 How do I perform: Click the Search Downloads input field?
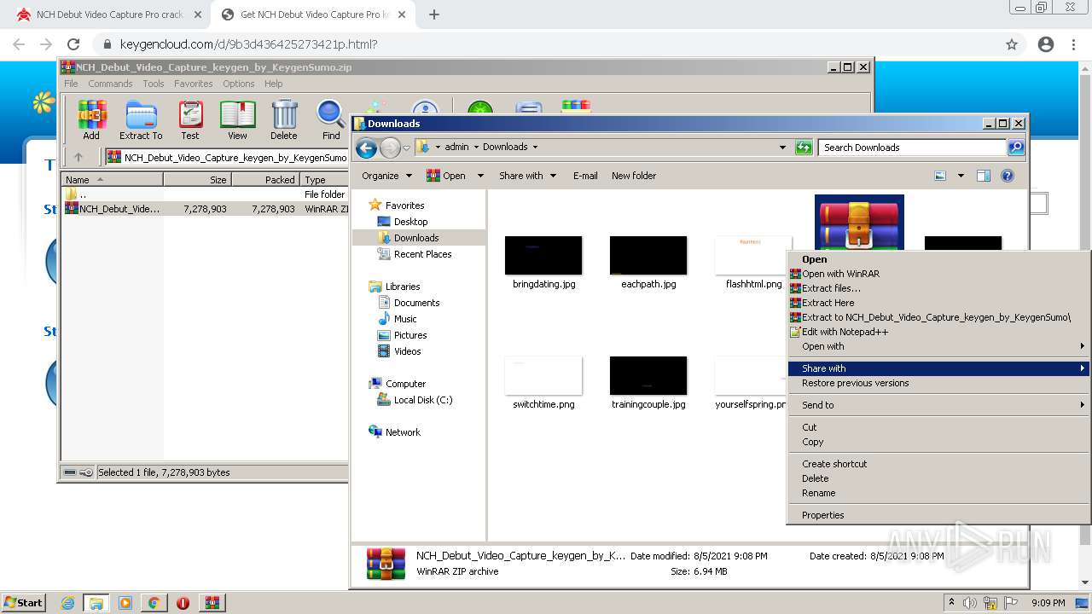(x=912, y=148)
